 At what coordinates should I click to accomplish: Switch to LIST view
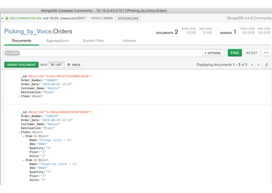[x=56, y=65]
